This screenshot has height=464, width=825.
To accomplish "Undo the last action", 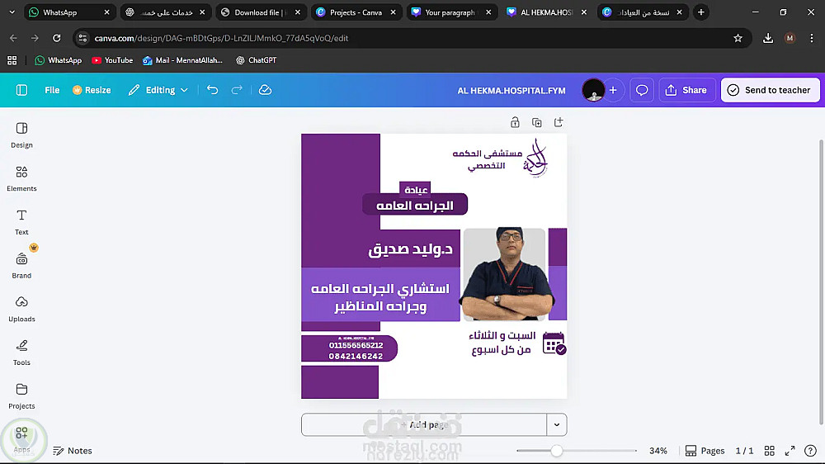I will (x=213, y=90).
